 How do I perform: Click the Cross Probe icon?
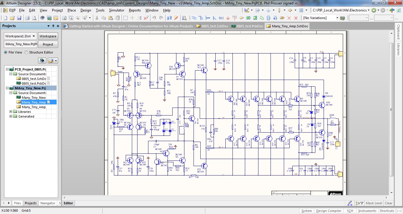click(x=176, y=18)
